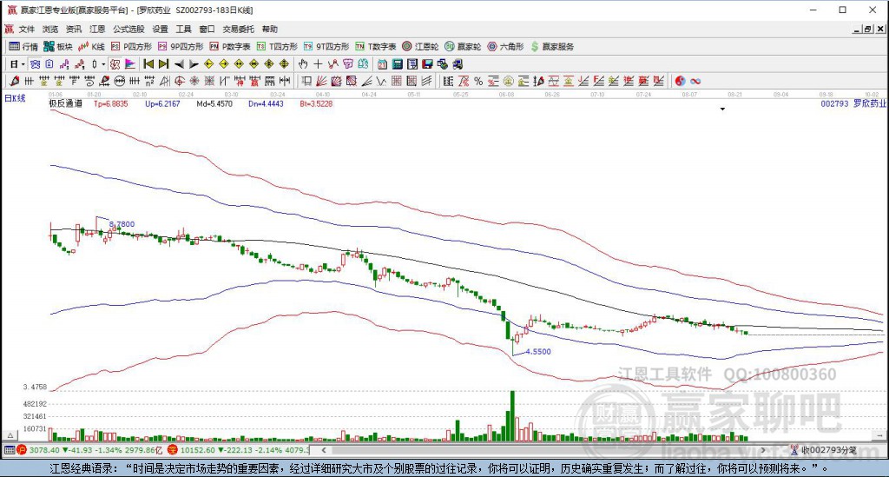Open the 窗口 menu
889x477 pixels.
pyautogui.click(x=207, y=29)
